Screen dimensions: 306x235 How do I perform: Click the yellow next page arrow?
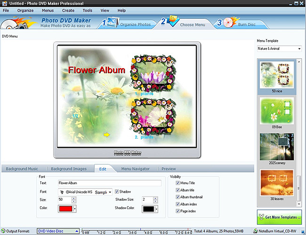pos(106,134)
